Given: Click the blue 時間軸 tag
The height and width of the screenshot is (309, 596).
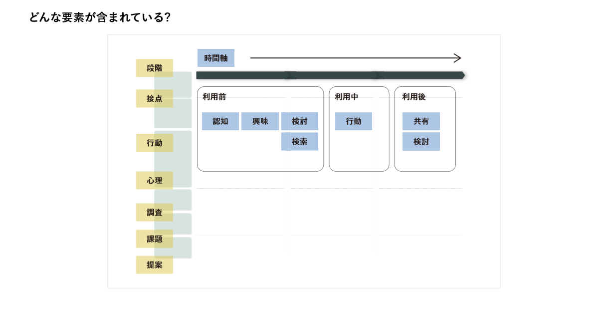Looking at the screenshot, I should 215,58.
